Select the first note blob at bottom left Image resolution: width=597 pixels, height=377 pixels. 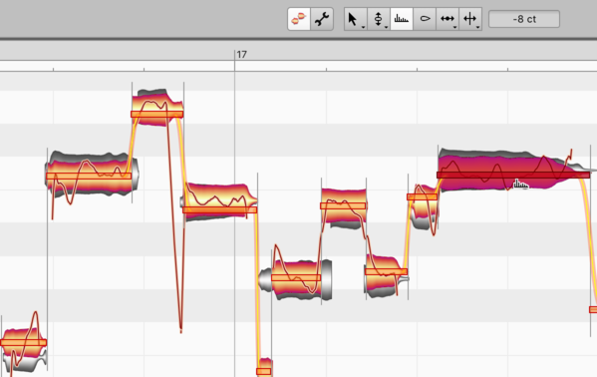pos(24,342)
